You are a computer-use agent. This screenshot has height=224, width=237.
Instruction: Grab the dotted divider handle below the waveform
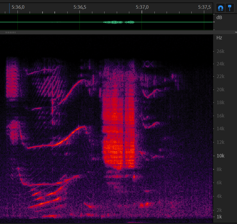pos(10,32)
